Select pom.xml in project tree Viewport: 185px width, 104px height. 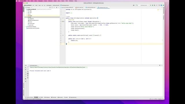[31, 25]
